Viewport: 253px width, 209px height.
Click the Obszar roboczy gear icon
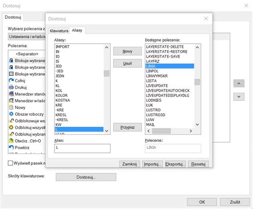click(x=11, y=114)
